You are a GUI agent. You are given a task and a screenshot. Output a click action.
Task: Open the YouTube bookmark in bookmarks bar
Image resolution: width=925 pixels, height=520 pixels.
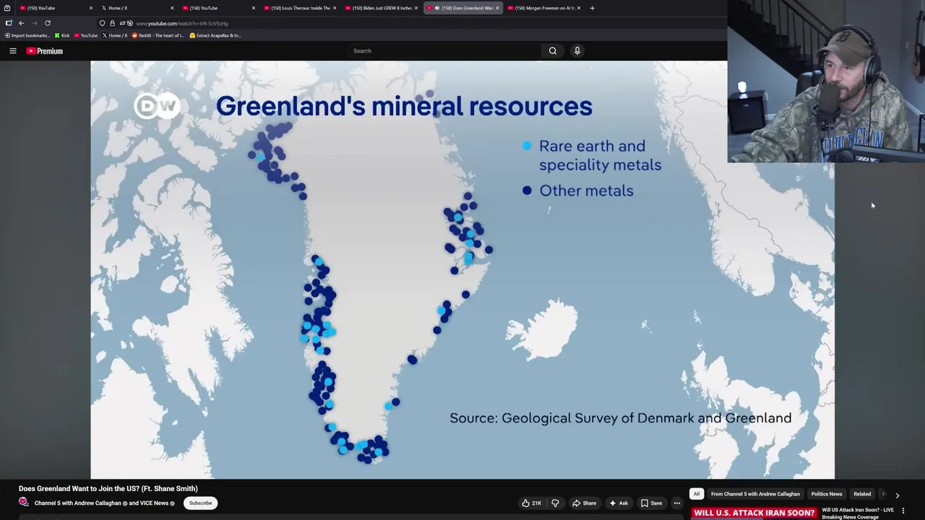[x=86, y=35]
